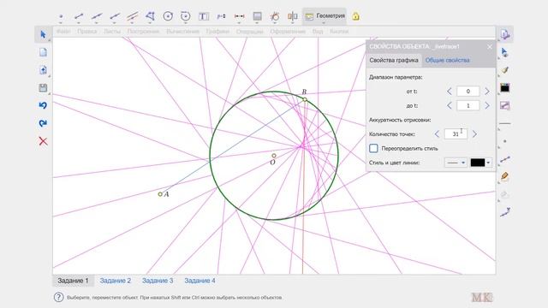
Task: Open the Вид menu
Action: (x=318, y=32)
